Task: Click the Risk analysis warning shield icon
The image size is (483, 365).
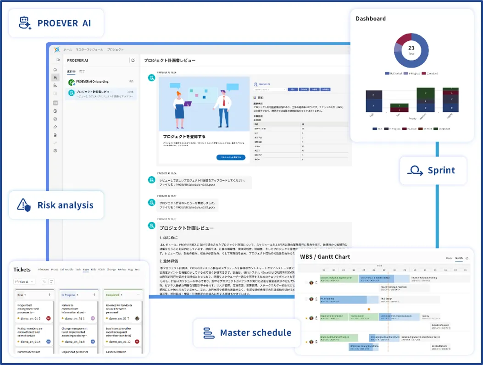Action: [24, 205]
